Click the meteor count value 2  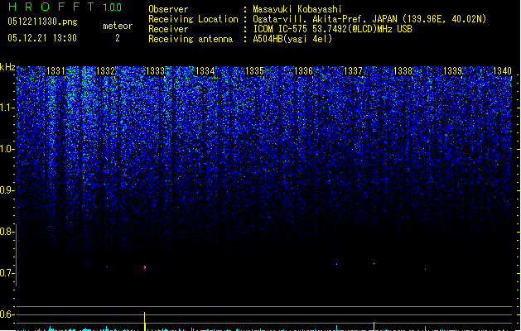coord(118,38)
